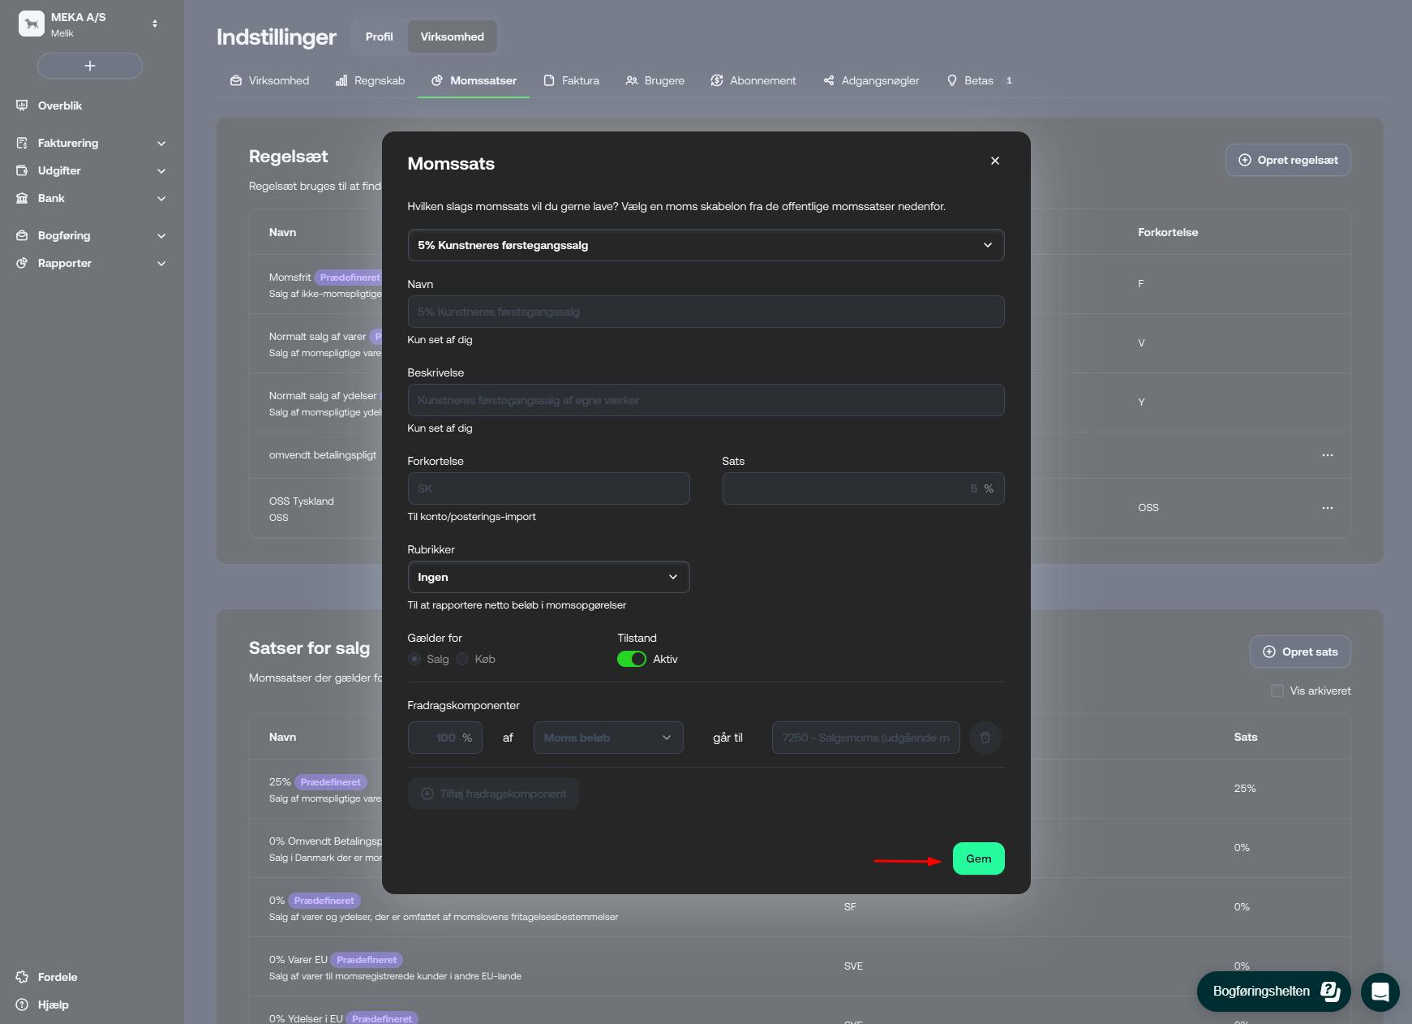Toggle the Aktiv state switch
This screenshot has height=1024, width=1412.
tap(631, 659)
